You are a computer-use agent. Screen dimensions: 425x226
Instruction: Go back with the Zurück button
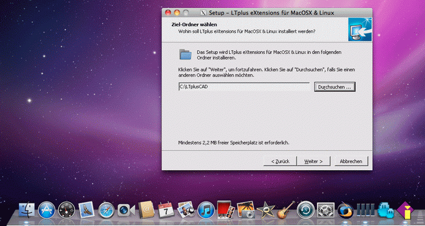[280, 161]
